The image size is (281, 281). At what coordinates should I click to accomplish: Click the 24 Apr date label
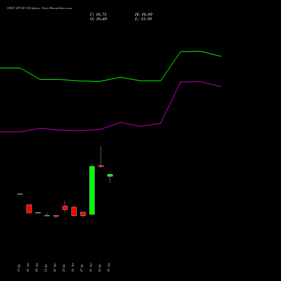coord(72,268)
